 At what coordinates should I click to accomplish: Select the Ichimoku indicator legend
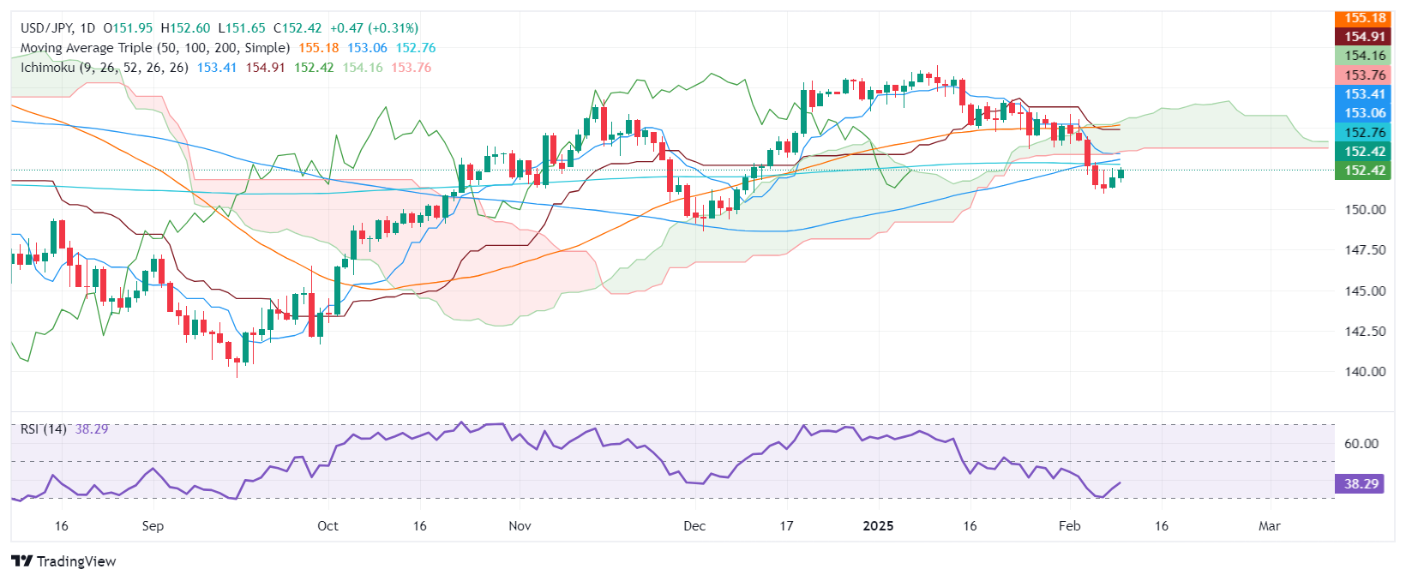(104, 68)
